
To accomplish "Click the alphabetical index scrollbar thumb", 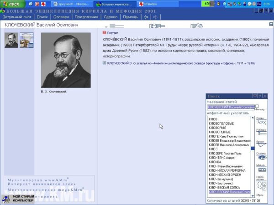I will (x=253, y=148).
